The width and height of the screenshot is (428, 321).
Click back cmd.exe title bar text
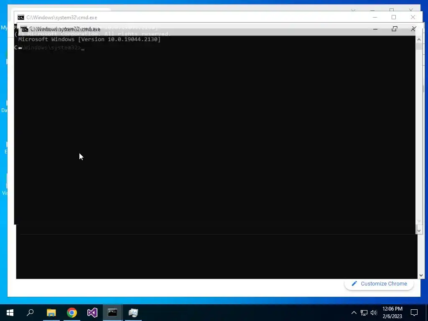click(x=62, y=18)
